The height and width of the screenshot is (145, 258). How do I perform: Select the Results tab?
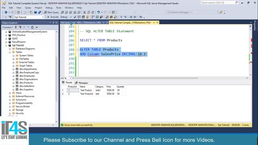67,83
